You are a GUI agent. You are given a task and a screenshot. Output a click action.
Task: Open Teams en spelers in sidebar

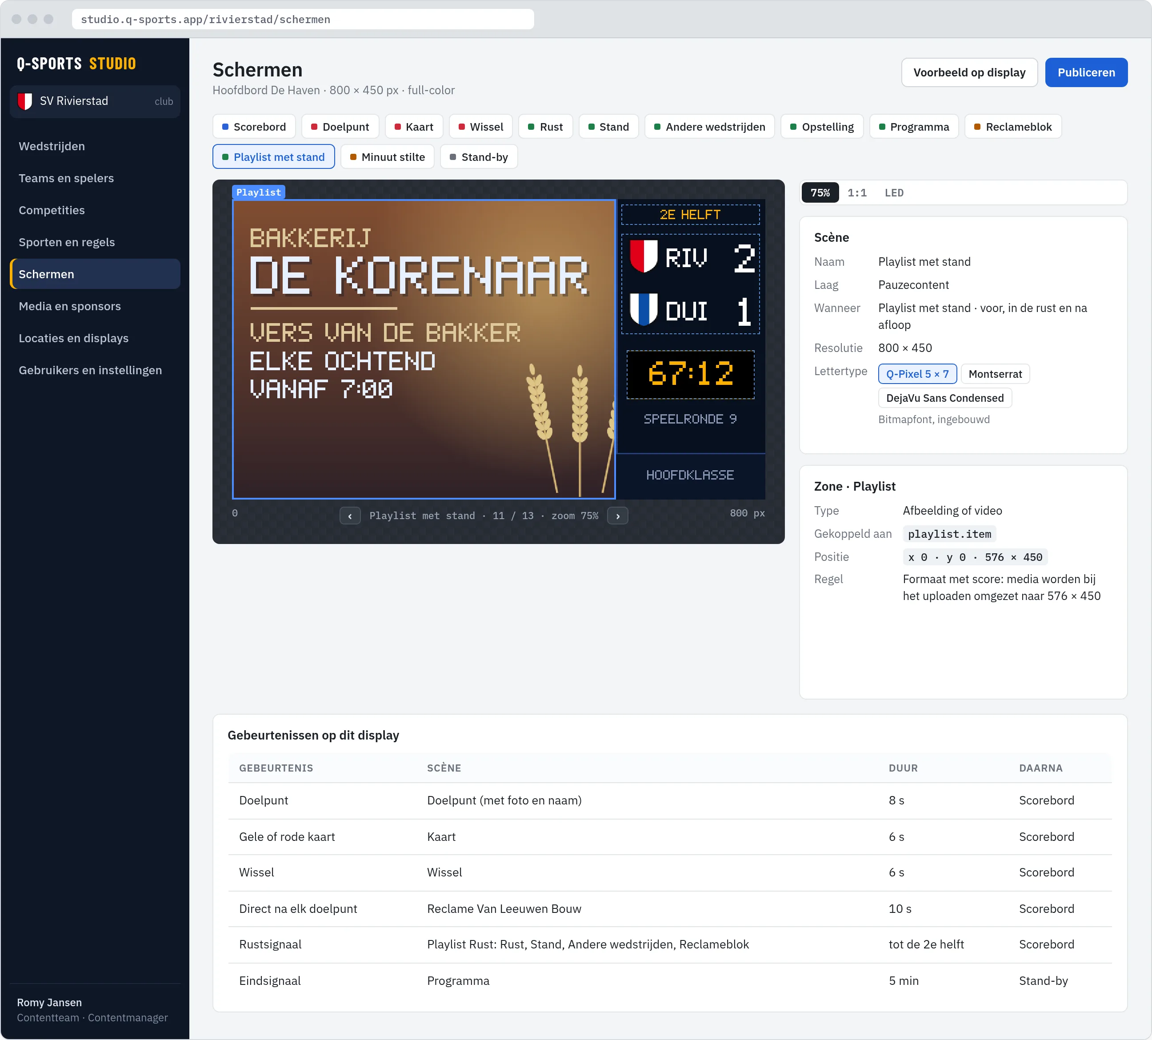[x=95, y=178]
